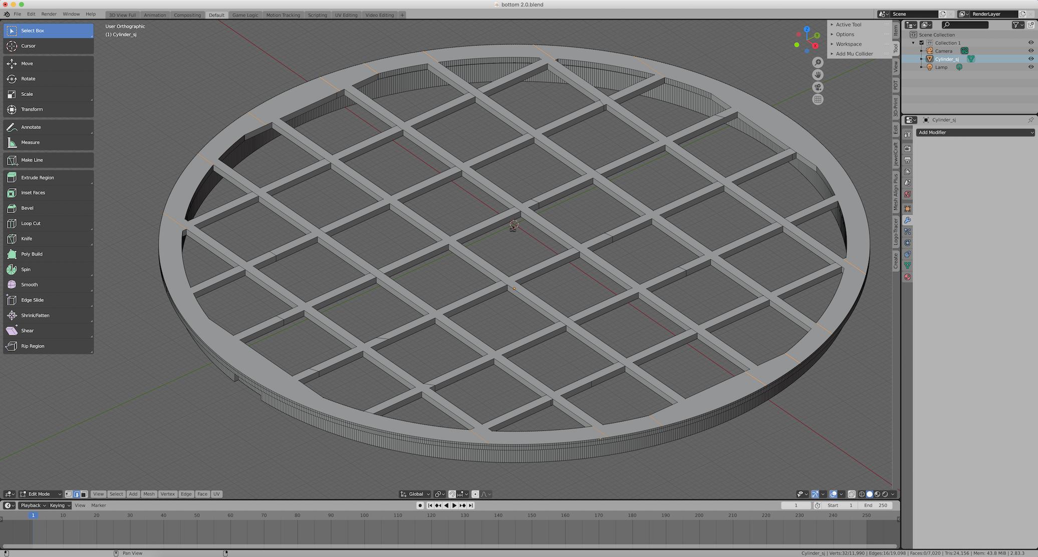Click the Edge menu tab
This screenshot has width=1038, height=557.
185,494
